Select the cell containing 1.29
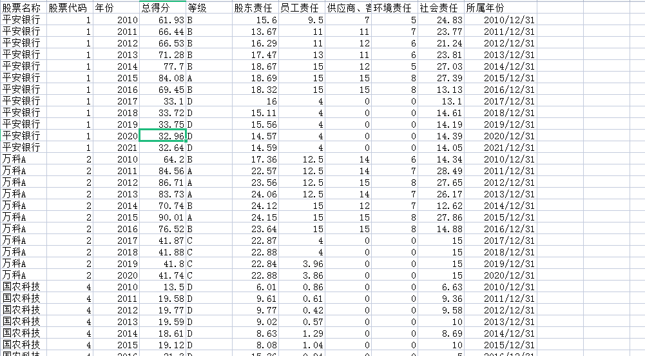This screenshot has height=356, width=645. [302, 333]
